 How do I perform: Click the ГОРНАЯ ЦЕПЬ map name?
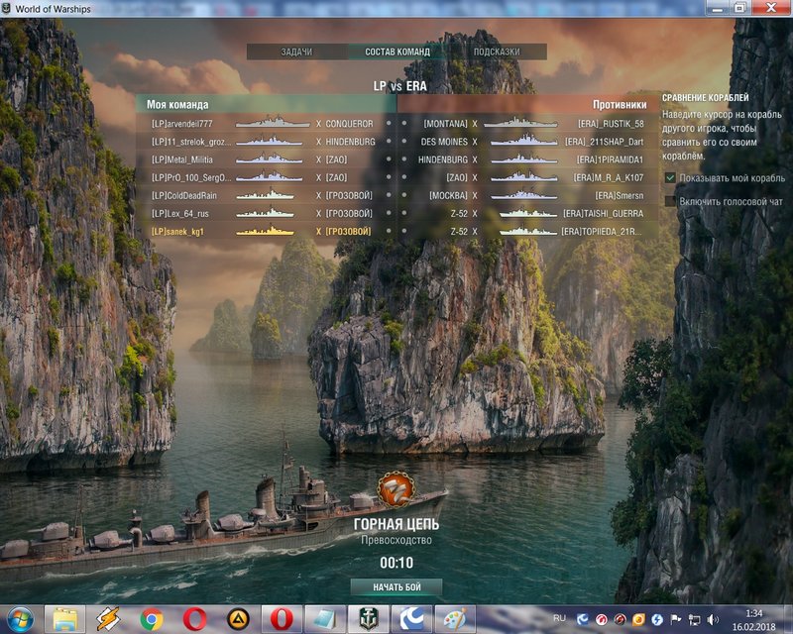tap(396, 524)
